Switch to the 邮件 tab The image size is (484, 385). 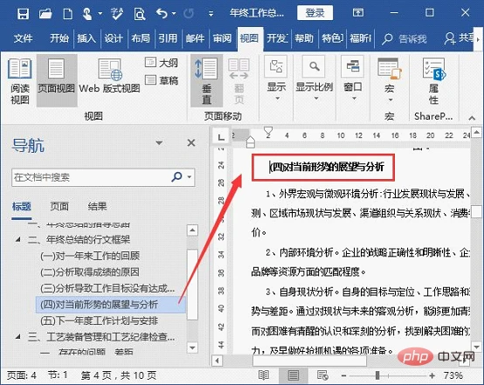pos(195,38)
